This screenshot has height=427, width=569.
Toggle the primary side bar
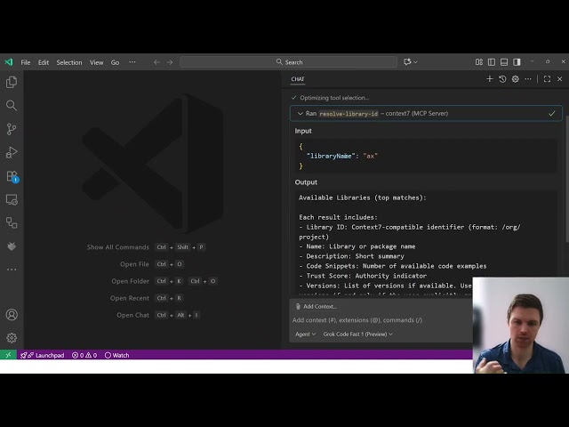coord(492,62)
